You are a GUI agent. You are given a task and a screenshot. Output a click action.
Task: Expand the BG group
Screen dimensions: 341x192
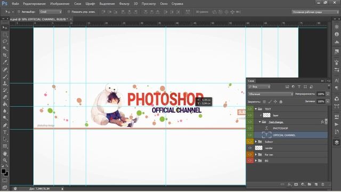click(x=256, y=161)
